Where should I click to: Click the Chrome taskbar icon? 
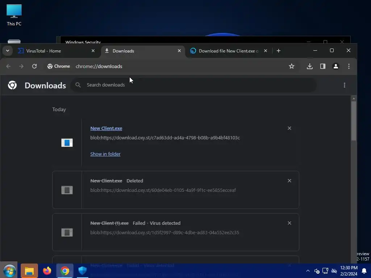click(64, 271)
